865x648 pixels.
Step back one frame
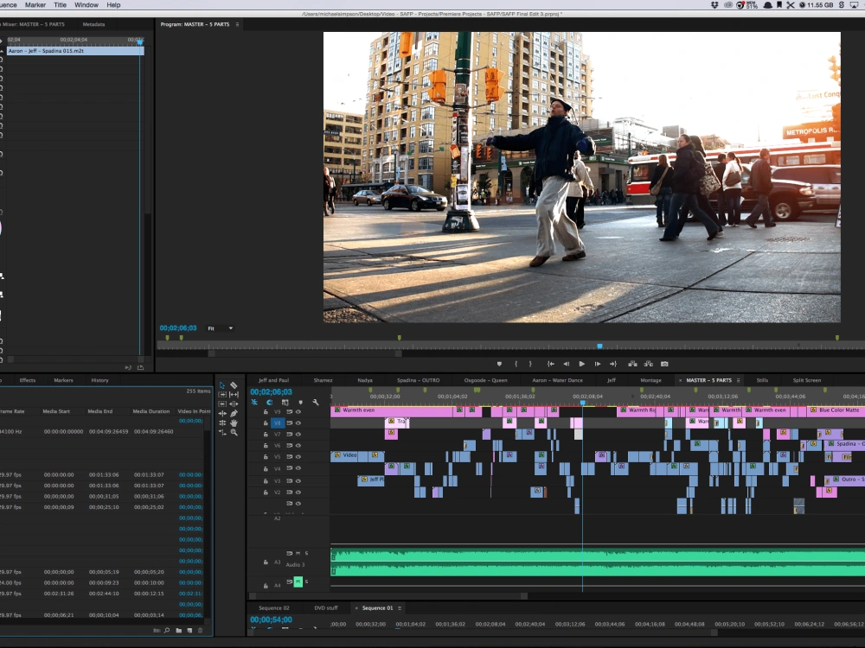[x=566, y=364]
